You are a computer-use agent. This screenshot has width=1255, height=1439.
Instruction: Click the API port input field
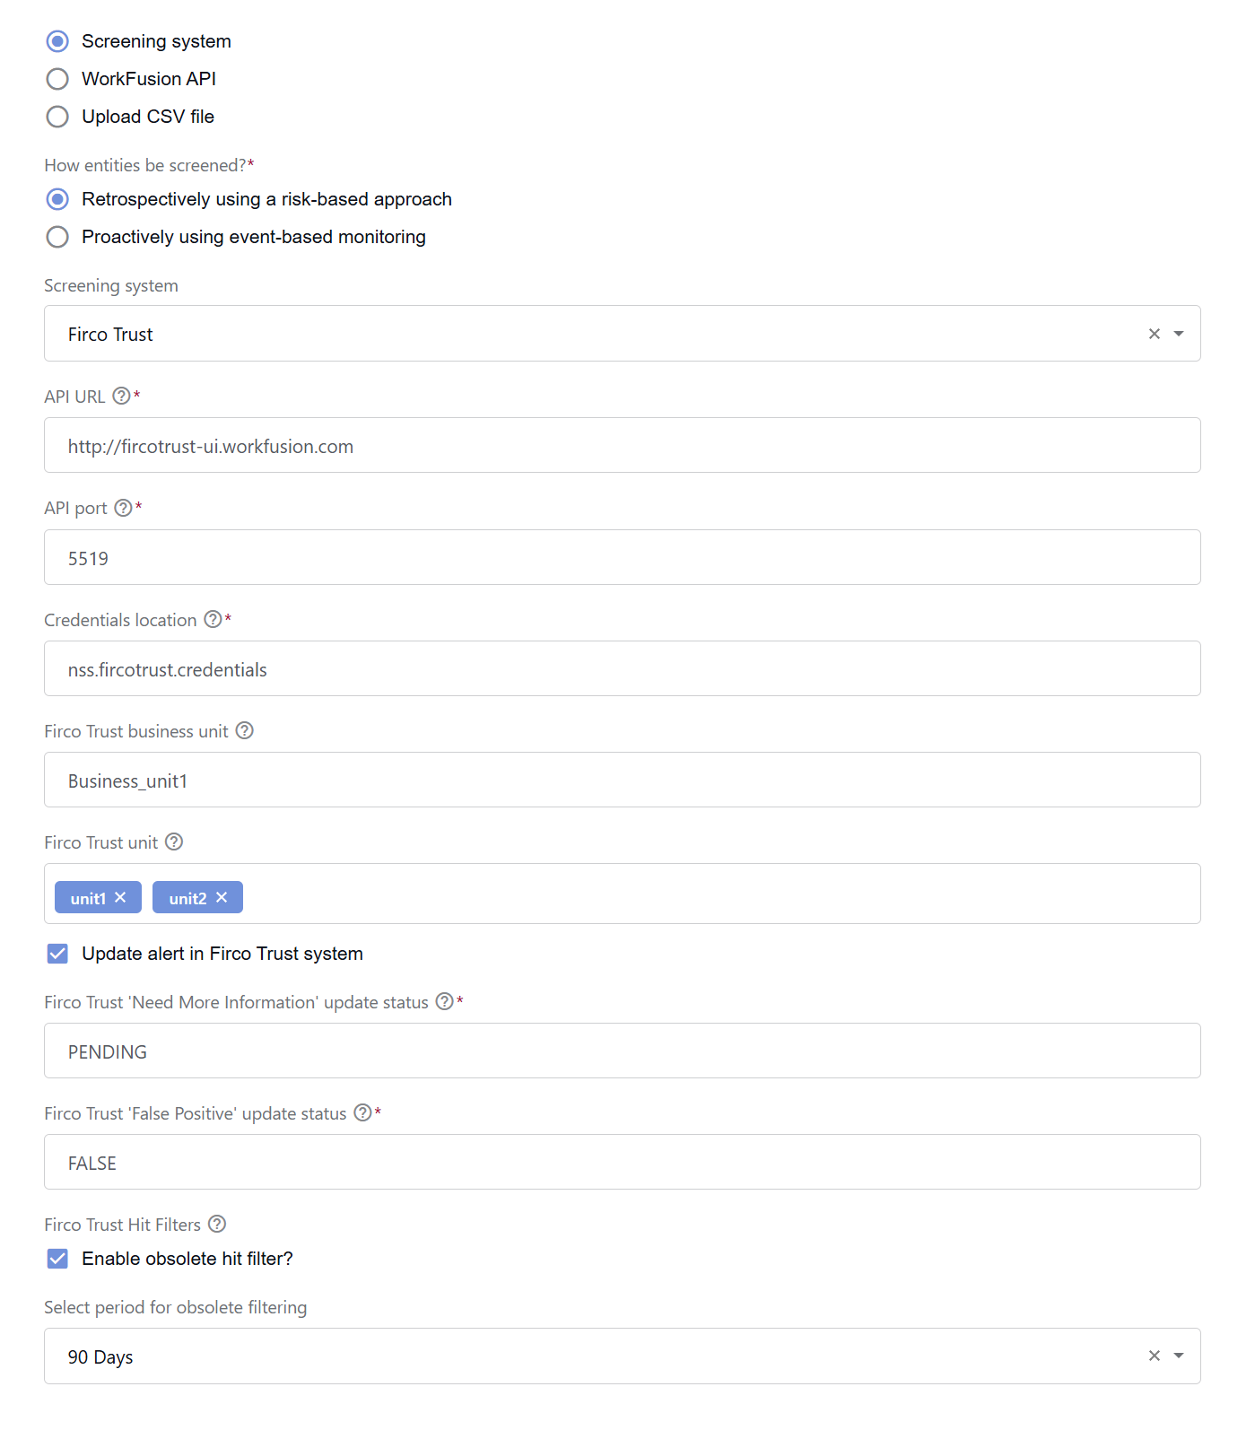pos(623,557)
